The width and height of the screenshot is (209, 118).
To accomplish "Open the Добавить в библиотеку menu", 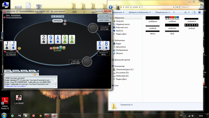I will [139, 12].
